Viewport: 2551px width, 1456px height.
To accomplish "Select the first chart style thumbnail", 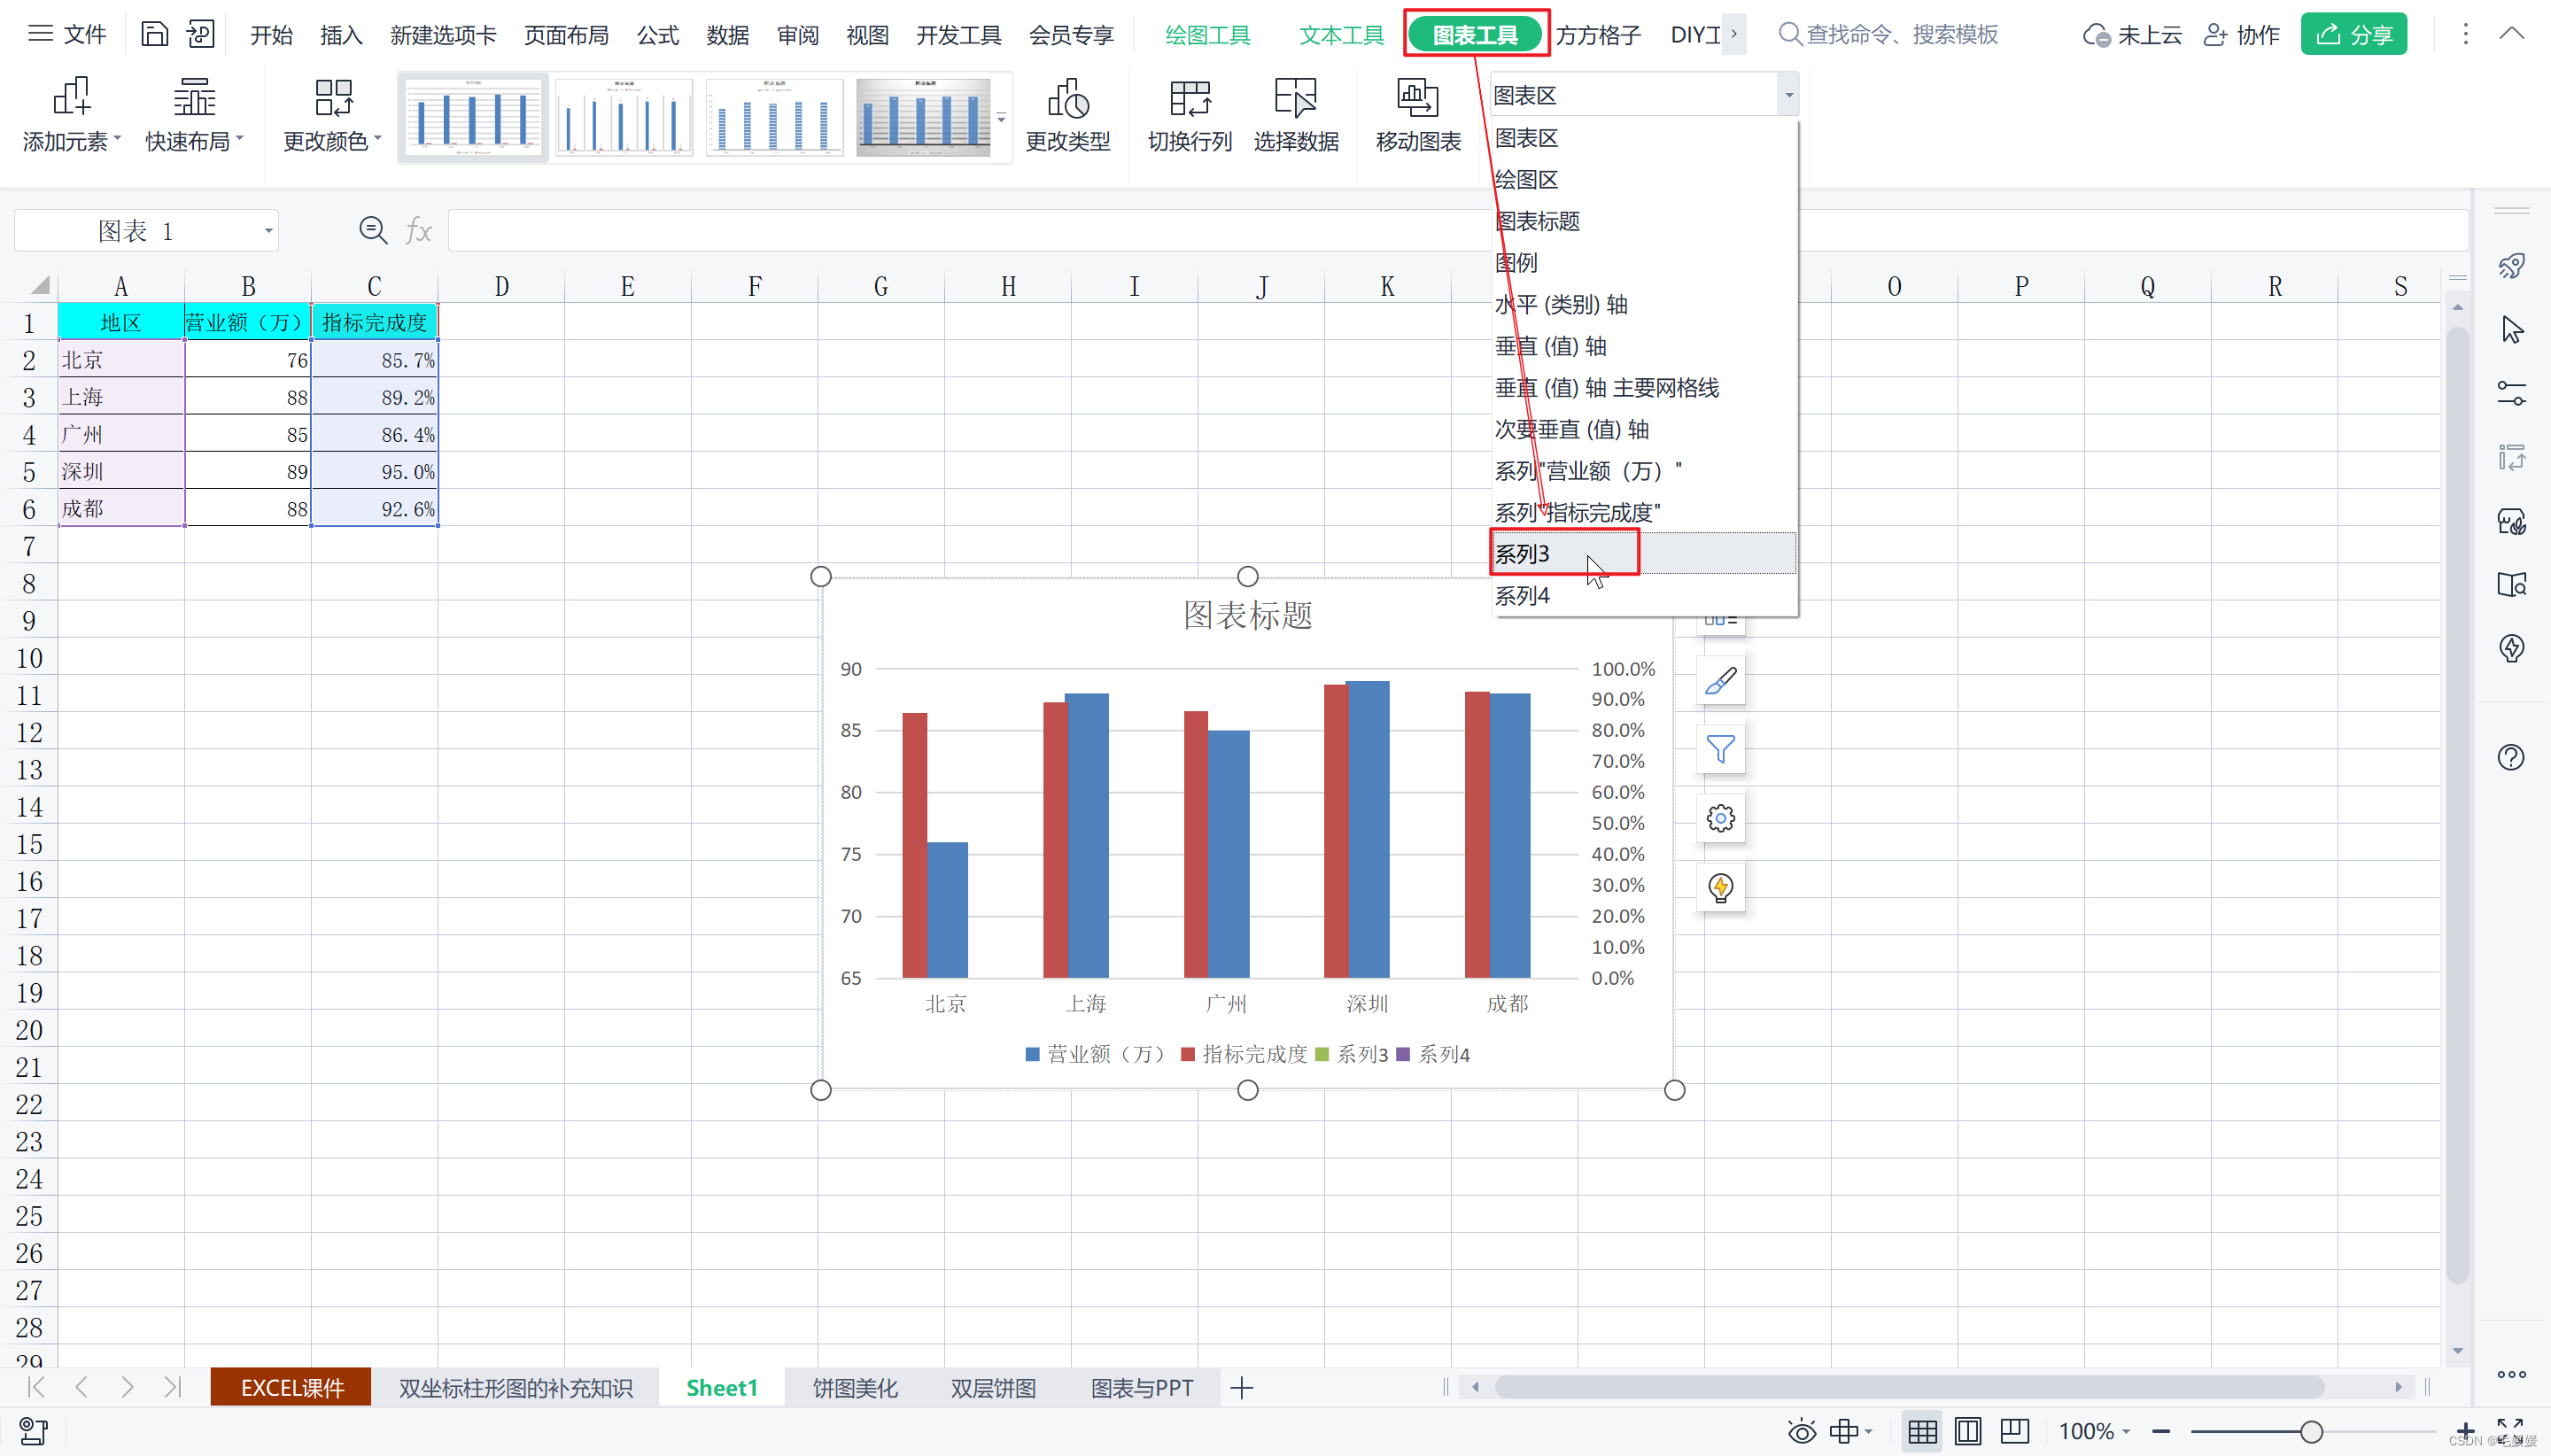I will (x=473, y=117).
